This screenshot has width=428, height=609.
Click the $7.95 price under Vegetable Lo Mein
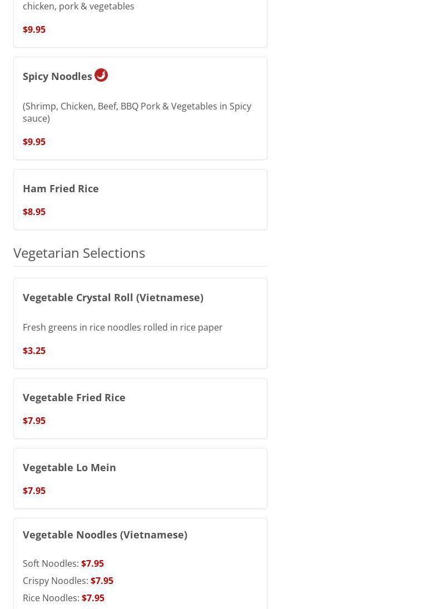point(34,491)
